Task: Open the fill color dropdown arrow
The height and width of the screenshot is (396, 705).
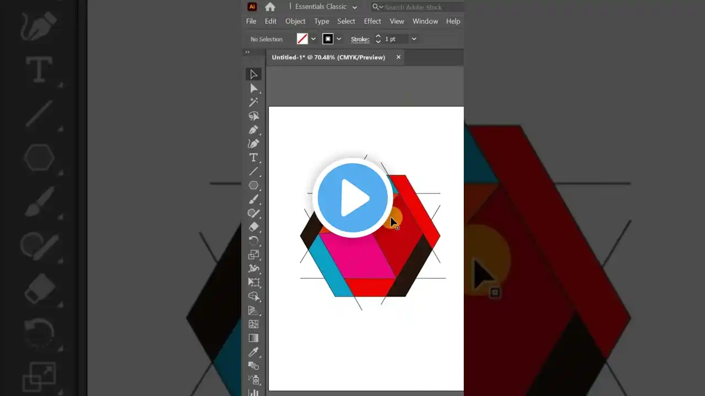Action: (313, 39)
